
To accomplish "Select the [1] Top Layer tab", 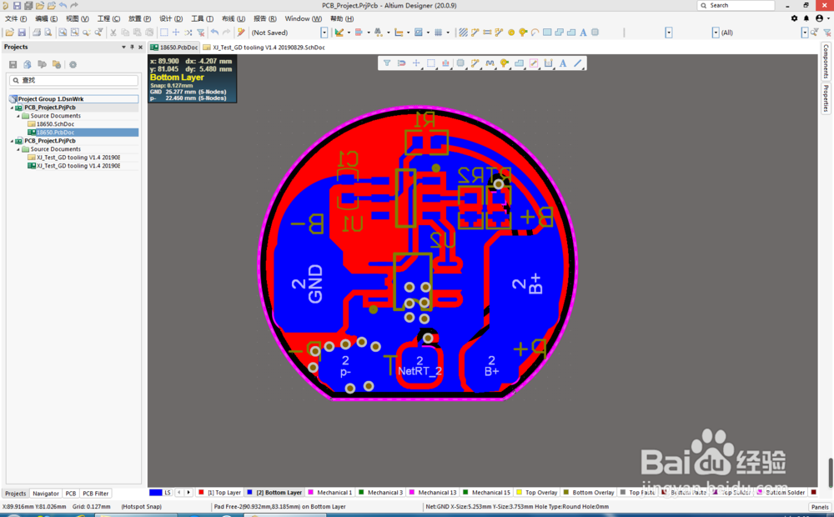I will [219, 493].
